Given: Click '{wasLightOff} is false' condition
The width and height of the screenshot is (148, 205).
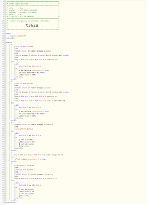Looking at the screenshot, I should (x=25, y=166).
